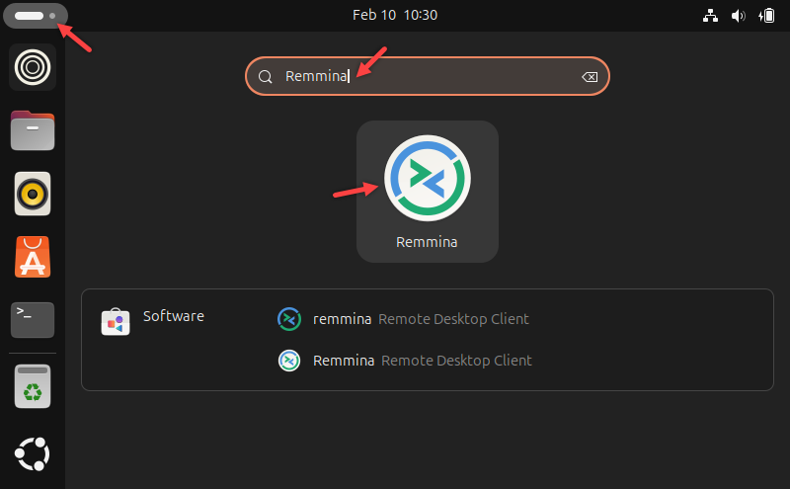The height and width of the screenshot is (489, 790).
Task: Click the Remmina label under app icon
Action: (427, 242)
